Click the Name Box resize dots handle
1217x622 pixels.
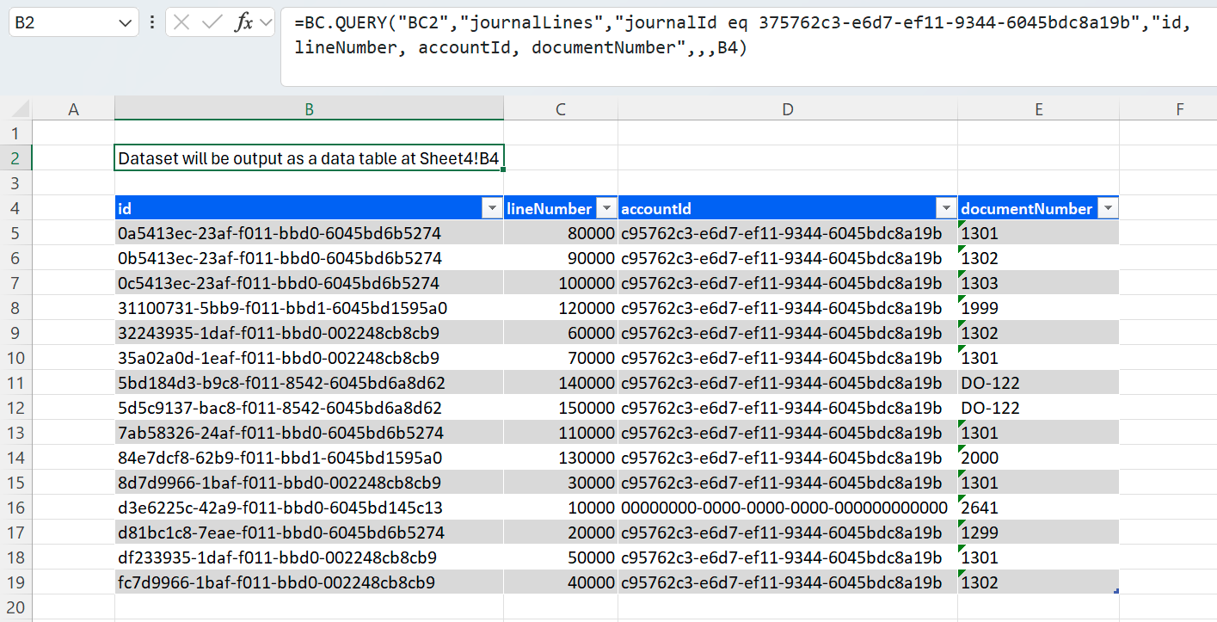[152, 23]
